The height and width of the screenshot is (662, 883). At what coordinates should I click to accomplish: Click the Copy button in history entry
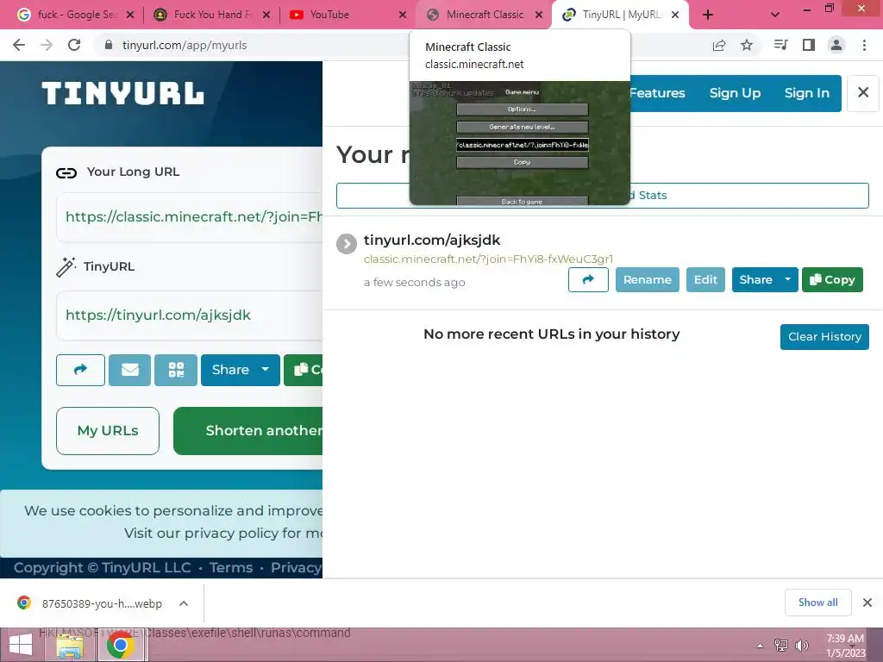pyautogui.click(x=832, y=280)
